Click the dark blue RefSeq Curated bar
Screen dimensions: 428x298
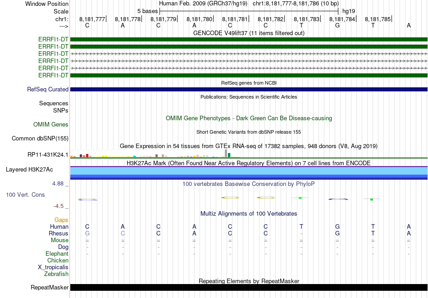pyautogui.click(x=249, y=90)
